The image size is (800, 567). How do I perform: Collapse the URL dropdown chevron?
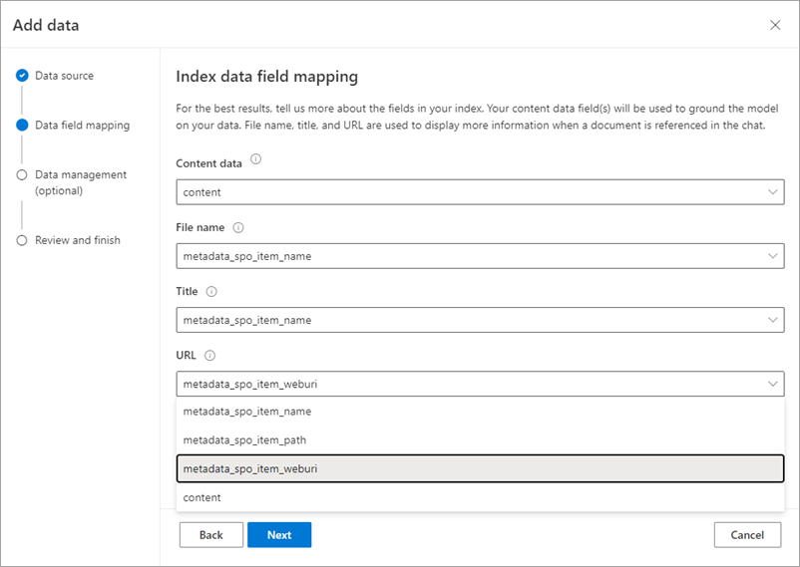pos(773,384)
